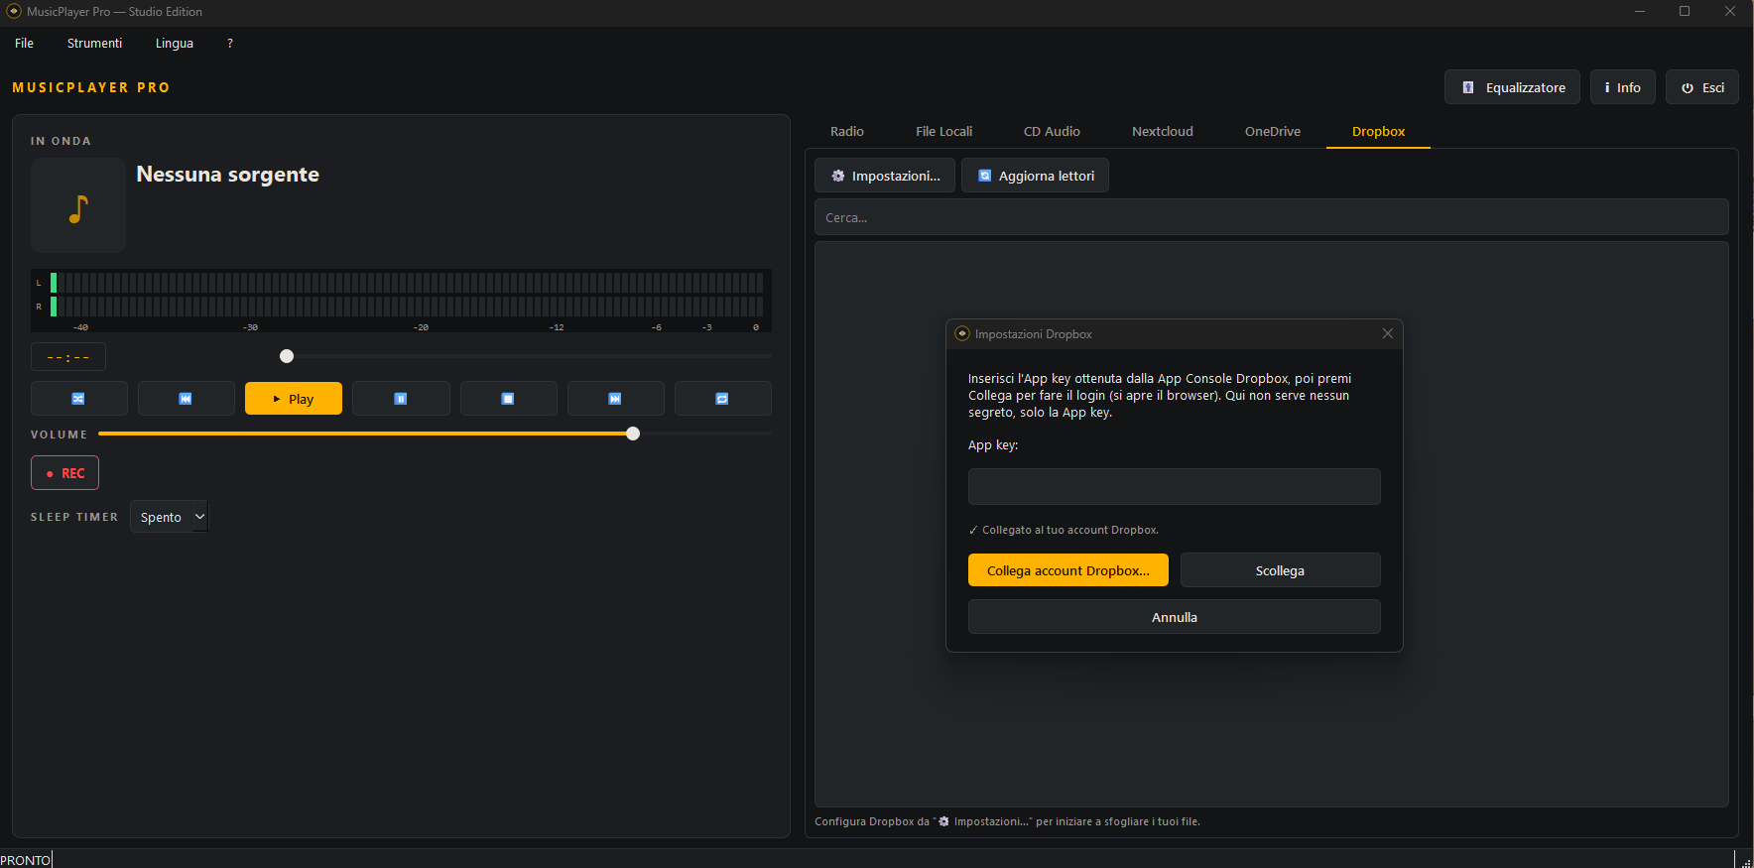Click Aggiorna lettori to refresh

(1035, 176)
